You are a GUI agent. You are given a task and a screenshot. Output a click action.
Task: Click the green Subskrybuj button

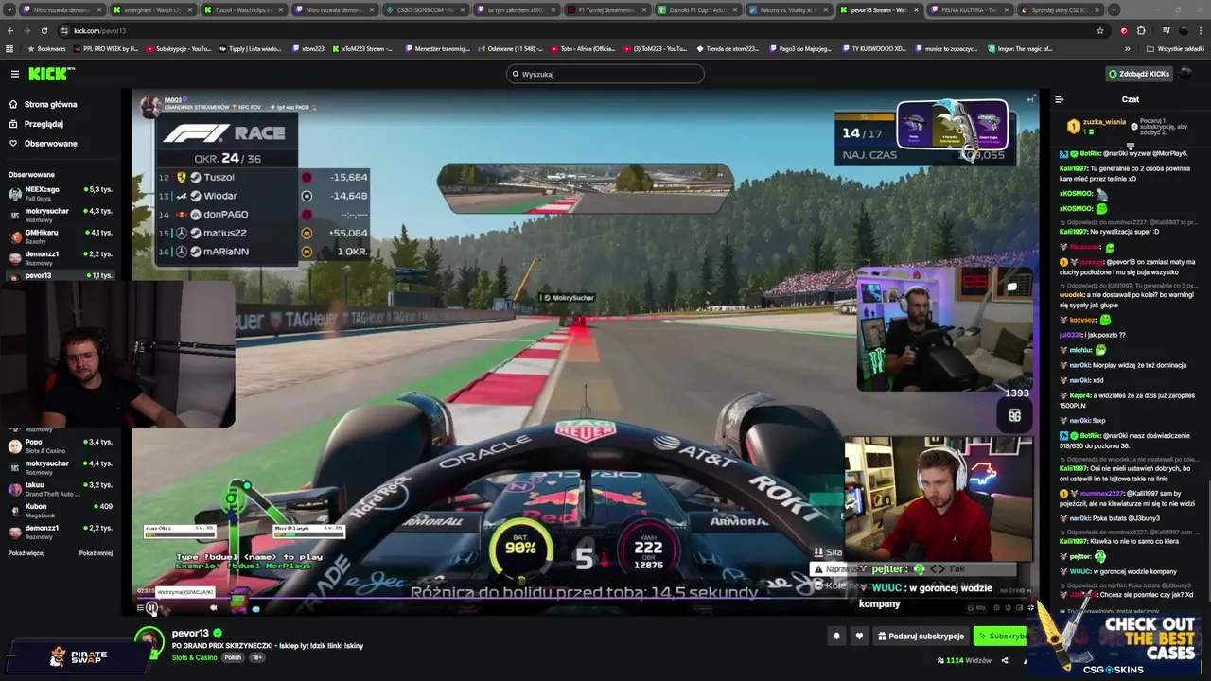tap(1001, 637)
